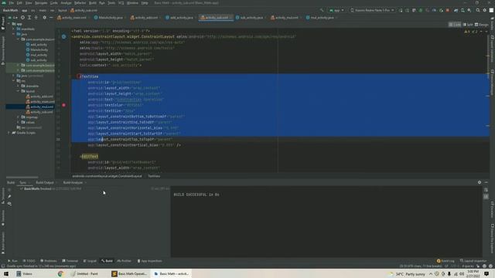Open the app run configuration dropdown

tap(336, 10)
